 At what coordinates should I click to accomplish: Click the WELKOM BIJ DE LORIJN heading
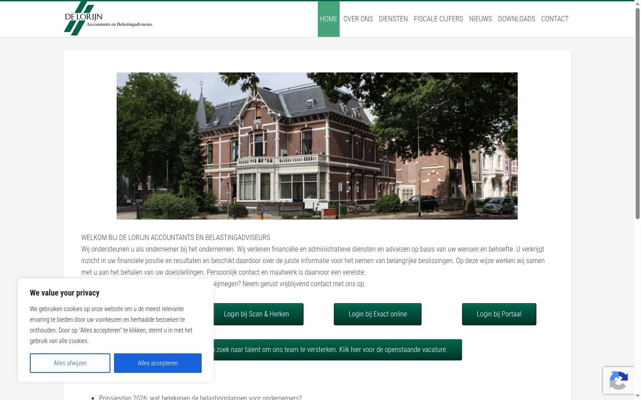[175, 238]
